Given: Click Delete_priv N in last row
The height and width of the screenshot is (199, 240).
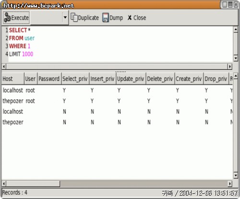Looking at the screenshot, I should 149,122.
